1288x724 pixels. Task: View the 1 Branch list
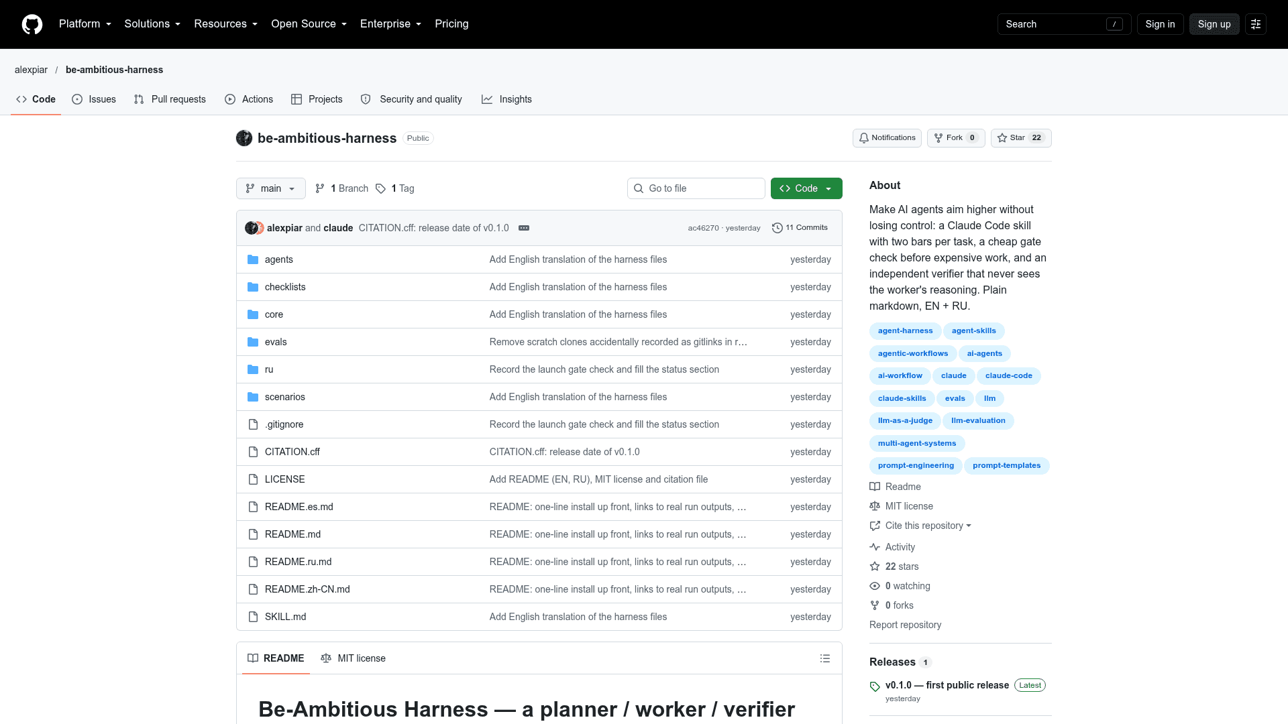click(342, 188)
